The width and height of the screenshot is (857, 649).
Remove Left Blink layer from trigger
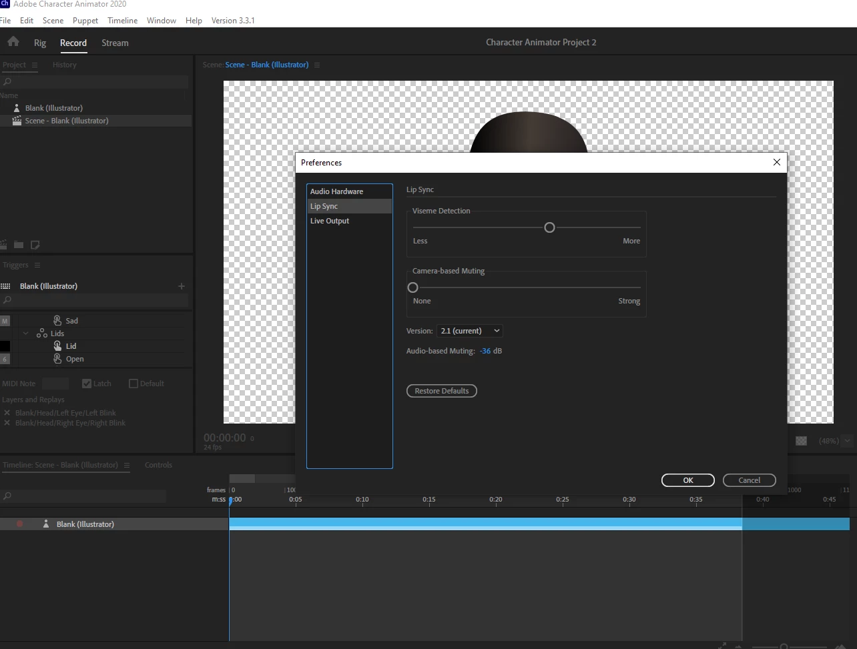click(x=7, y=413)
